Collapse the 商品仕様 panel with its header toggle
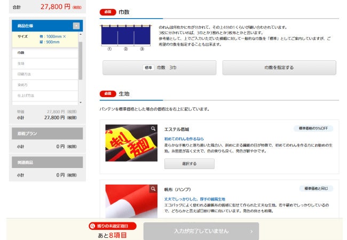The image size is (347, 240). tap(76, 26)
